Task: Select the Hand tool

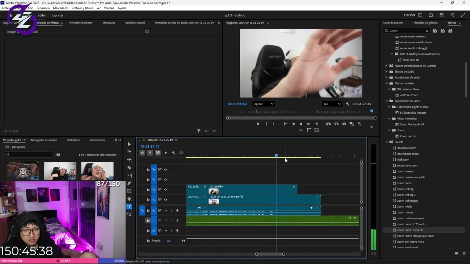Action: pos(129,199)
